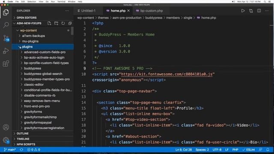Click ESLint status bar item
274x154 pixels.
[248, 150]
